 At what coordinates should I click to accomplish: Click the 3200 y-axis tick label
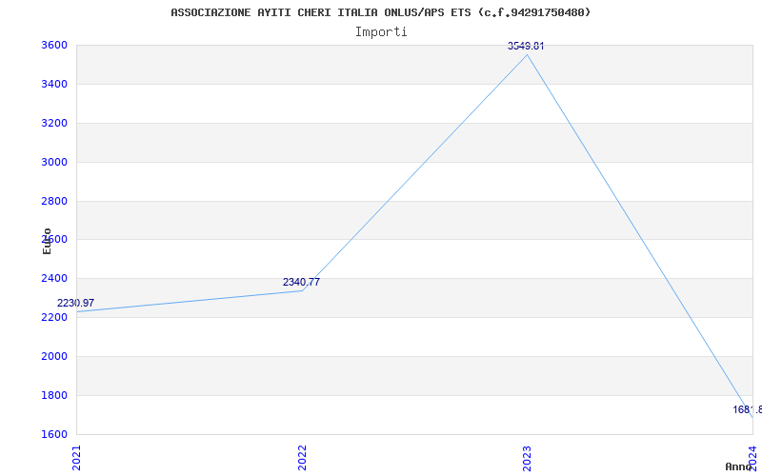54,123
